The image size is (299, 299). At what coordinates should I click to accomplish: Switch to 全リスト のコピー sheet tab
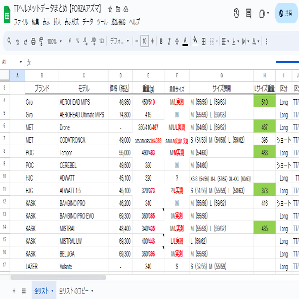click(73, 291)
